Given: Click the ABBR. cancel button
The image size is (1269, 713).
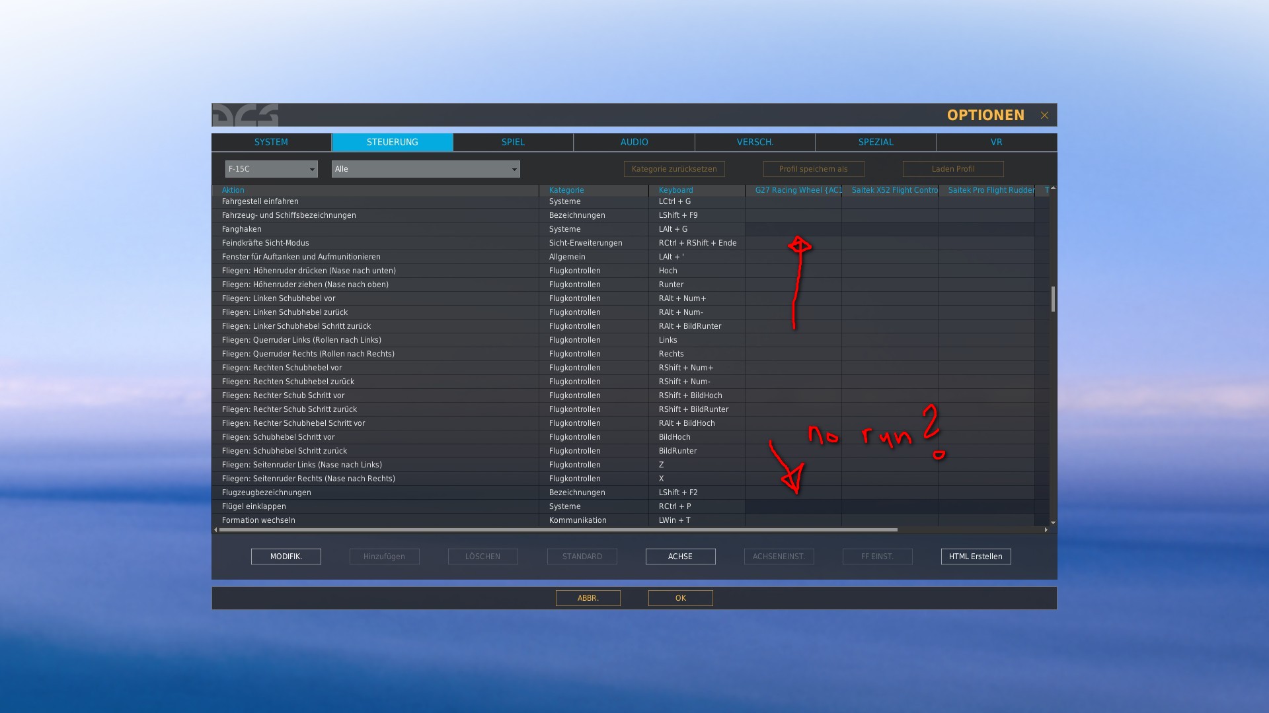Looking at the screenshot, I should 588,598.
